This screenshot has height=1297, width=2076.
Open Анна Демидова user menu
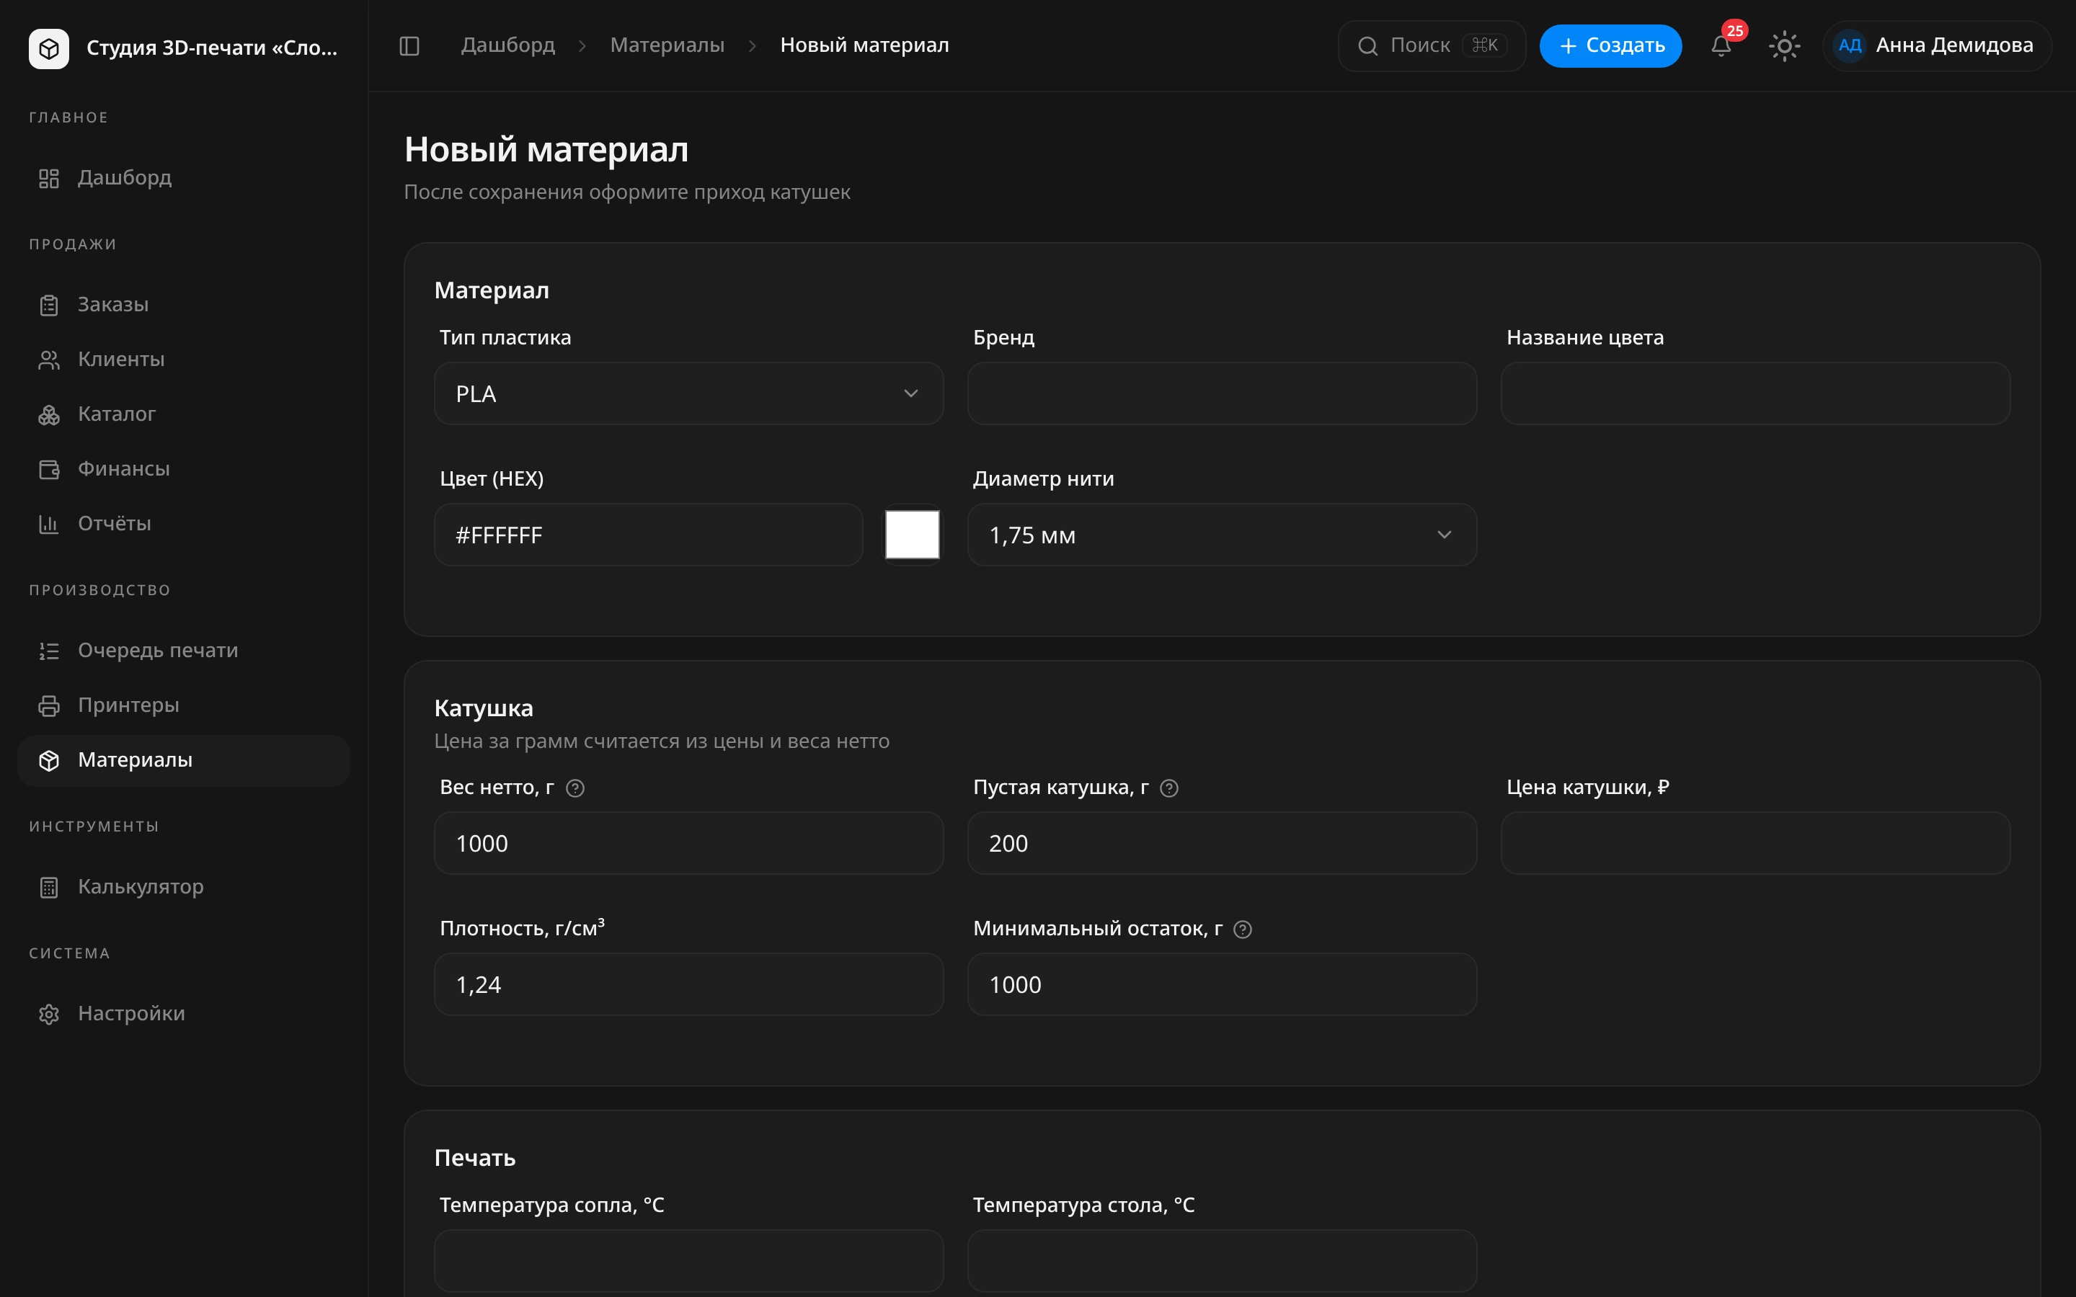point(1937,45)
